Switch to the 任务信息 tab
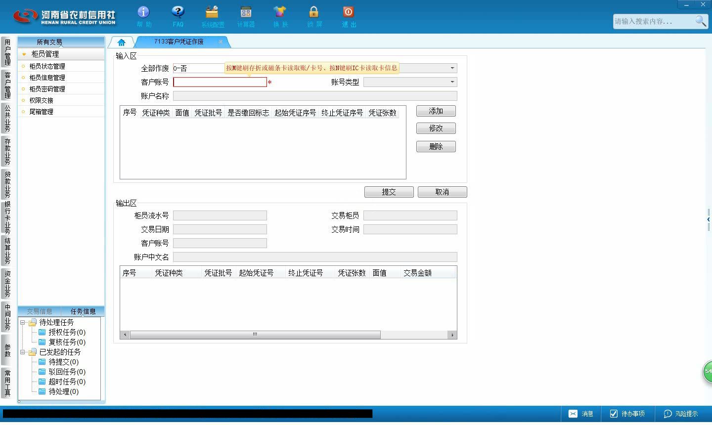 83,311
